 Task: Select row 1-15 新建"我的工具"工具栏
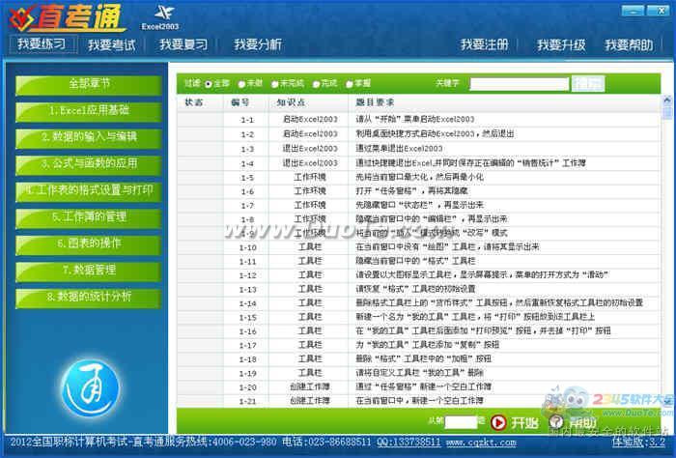[418, 317]
